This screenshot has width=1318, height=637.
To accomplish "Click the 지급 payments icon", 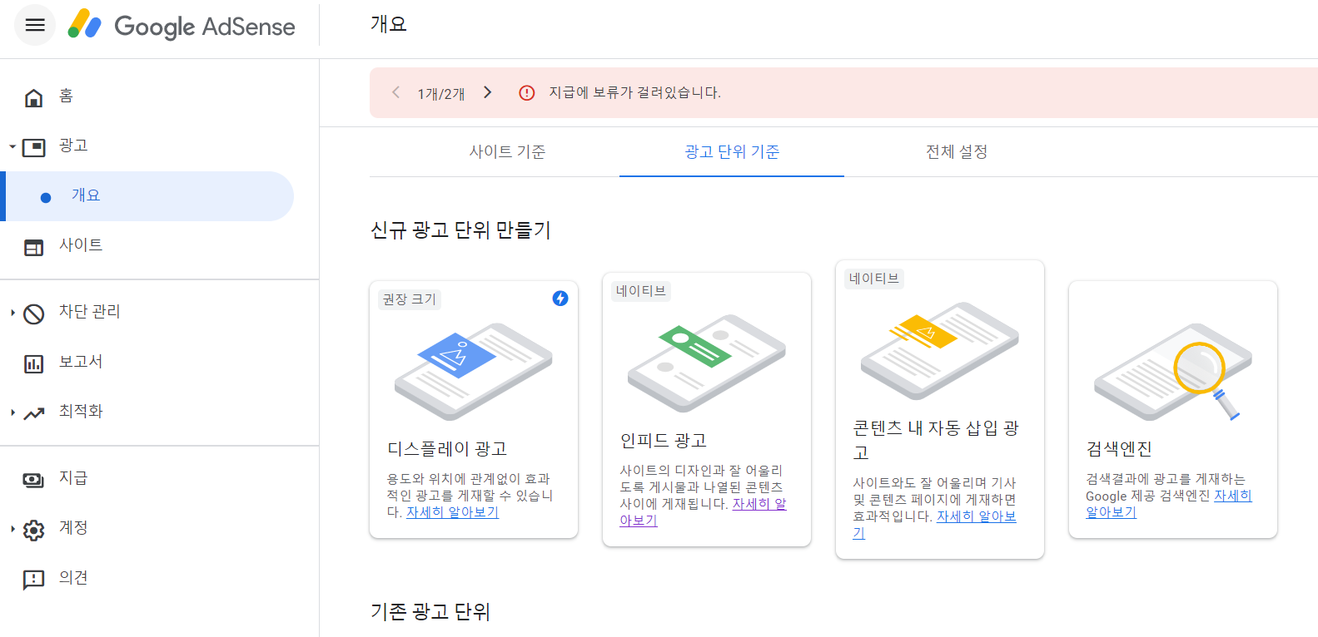I will [33, 480].
